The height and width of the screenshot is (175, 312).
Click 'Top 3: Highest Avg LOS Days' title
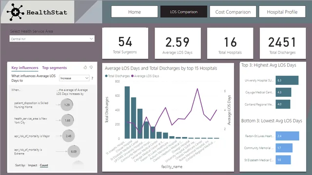click(269, 65)
